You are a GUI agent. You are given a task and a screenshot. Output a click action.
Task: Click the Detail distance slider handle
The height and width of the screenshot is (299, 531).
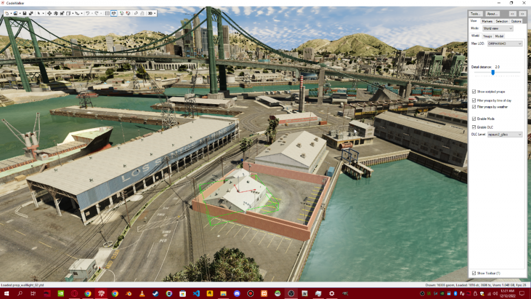pos(493,72)
